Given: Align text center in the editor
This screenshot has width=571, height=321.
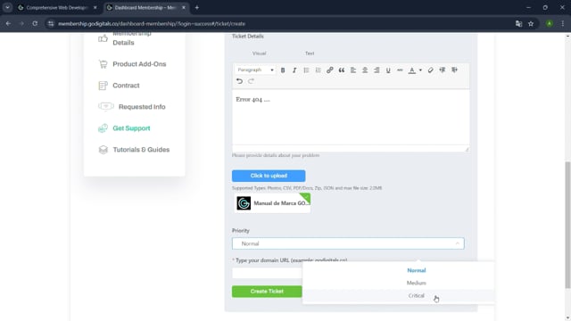Looking at the screenshot, I should pos(365,70).
